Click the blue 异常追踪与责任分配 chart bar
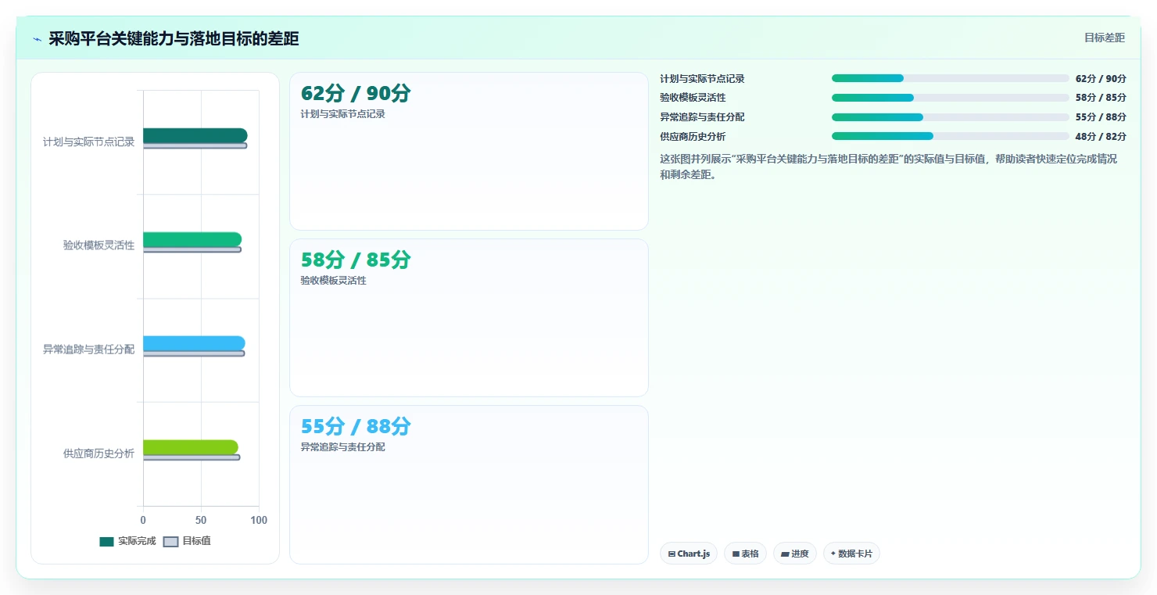Screen dimensions: 1157x595 click(194, 343)
